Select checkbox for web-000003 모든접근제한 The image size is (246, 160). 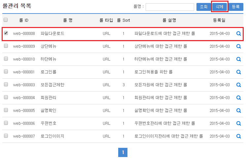(x=6, y=85)
